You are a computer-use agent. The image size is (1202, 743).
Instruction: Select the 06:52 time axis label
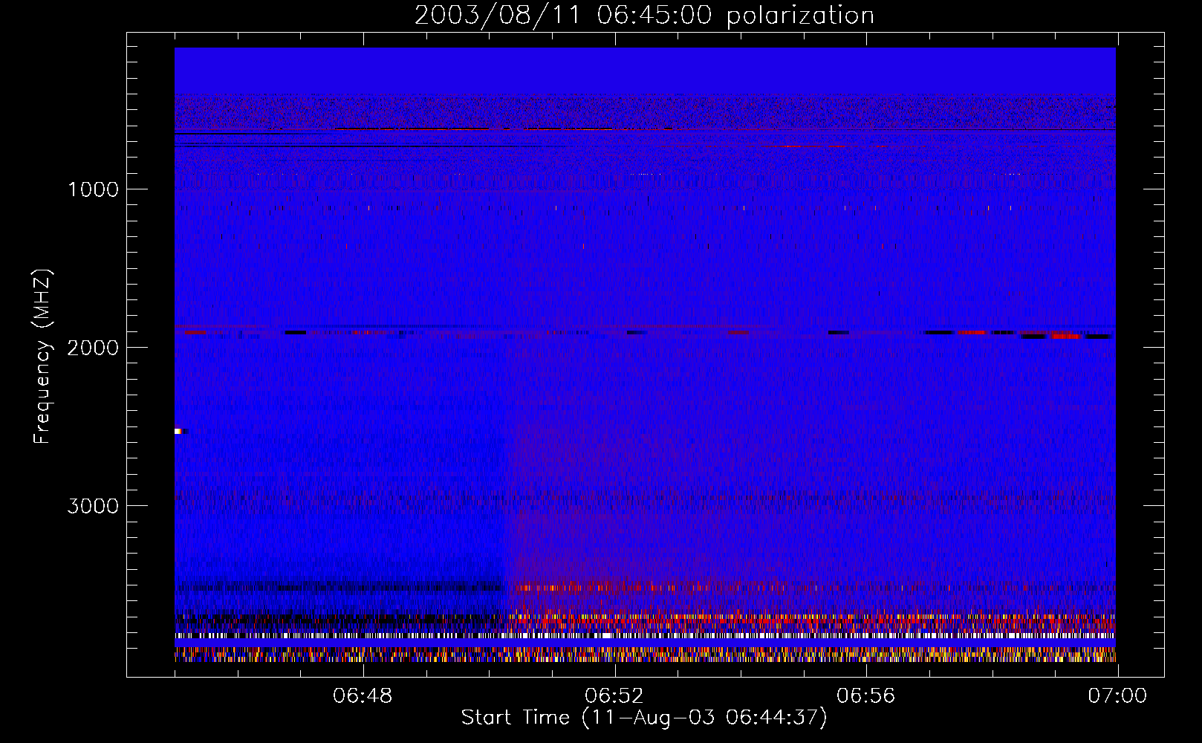[x=614, y=696]
